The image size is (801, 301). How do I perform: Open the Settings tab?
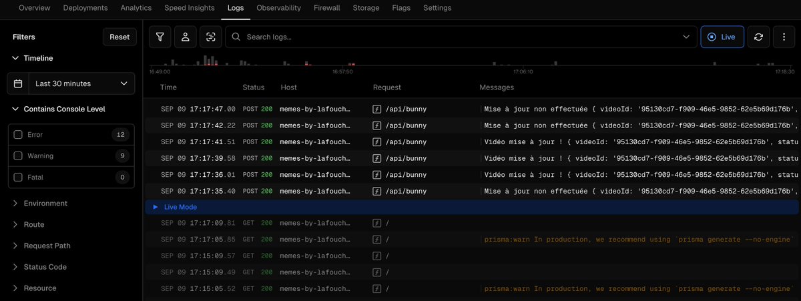click(437, 8)
